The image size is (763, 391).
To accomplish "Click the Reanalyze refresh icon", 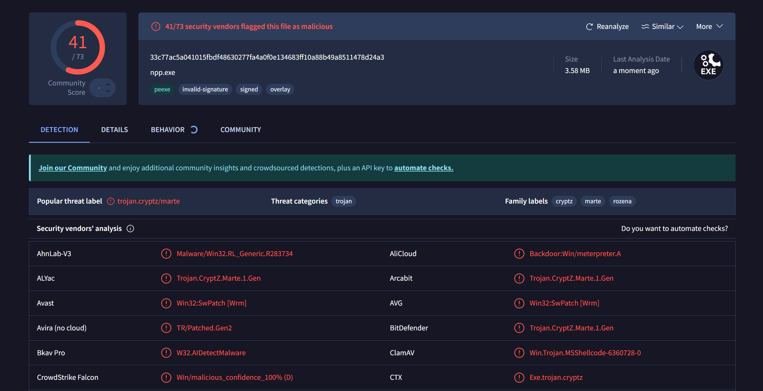I will pos(589,27).
